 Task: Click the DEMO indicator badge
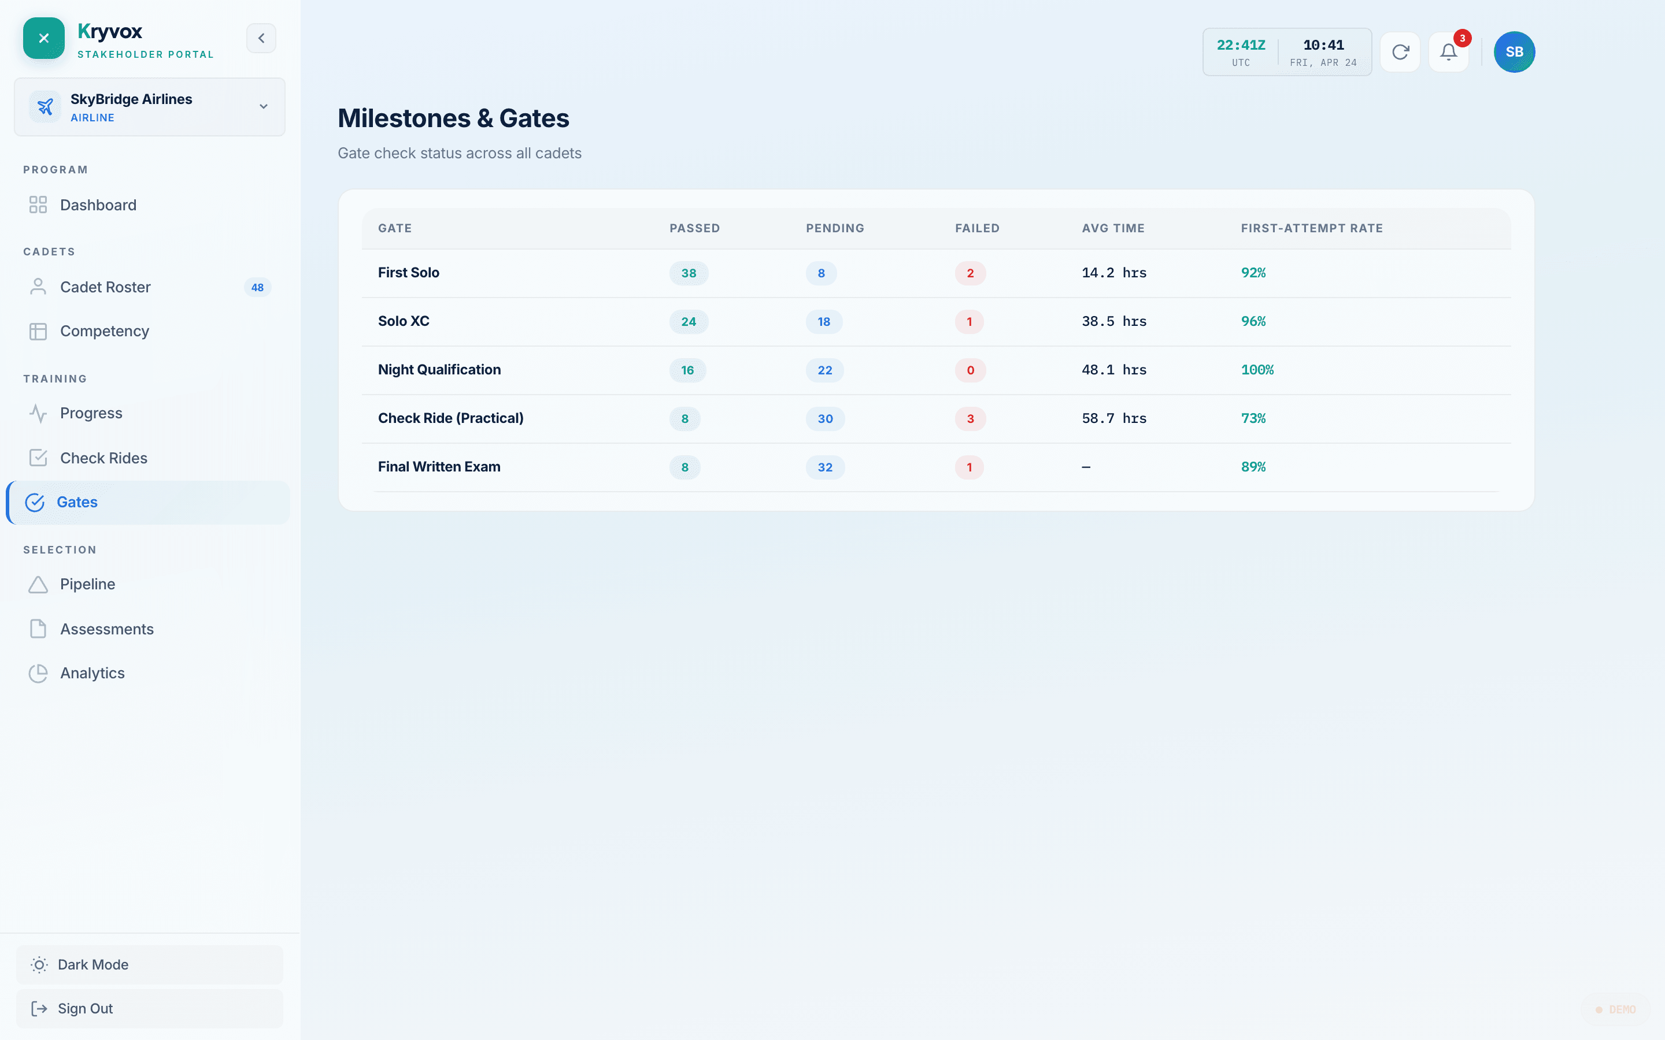click(x=1615, y=1010)
